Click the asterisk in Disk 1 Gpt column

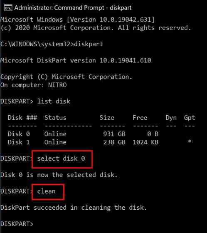tap(190, 141)
